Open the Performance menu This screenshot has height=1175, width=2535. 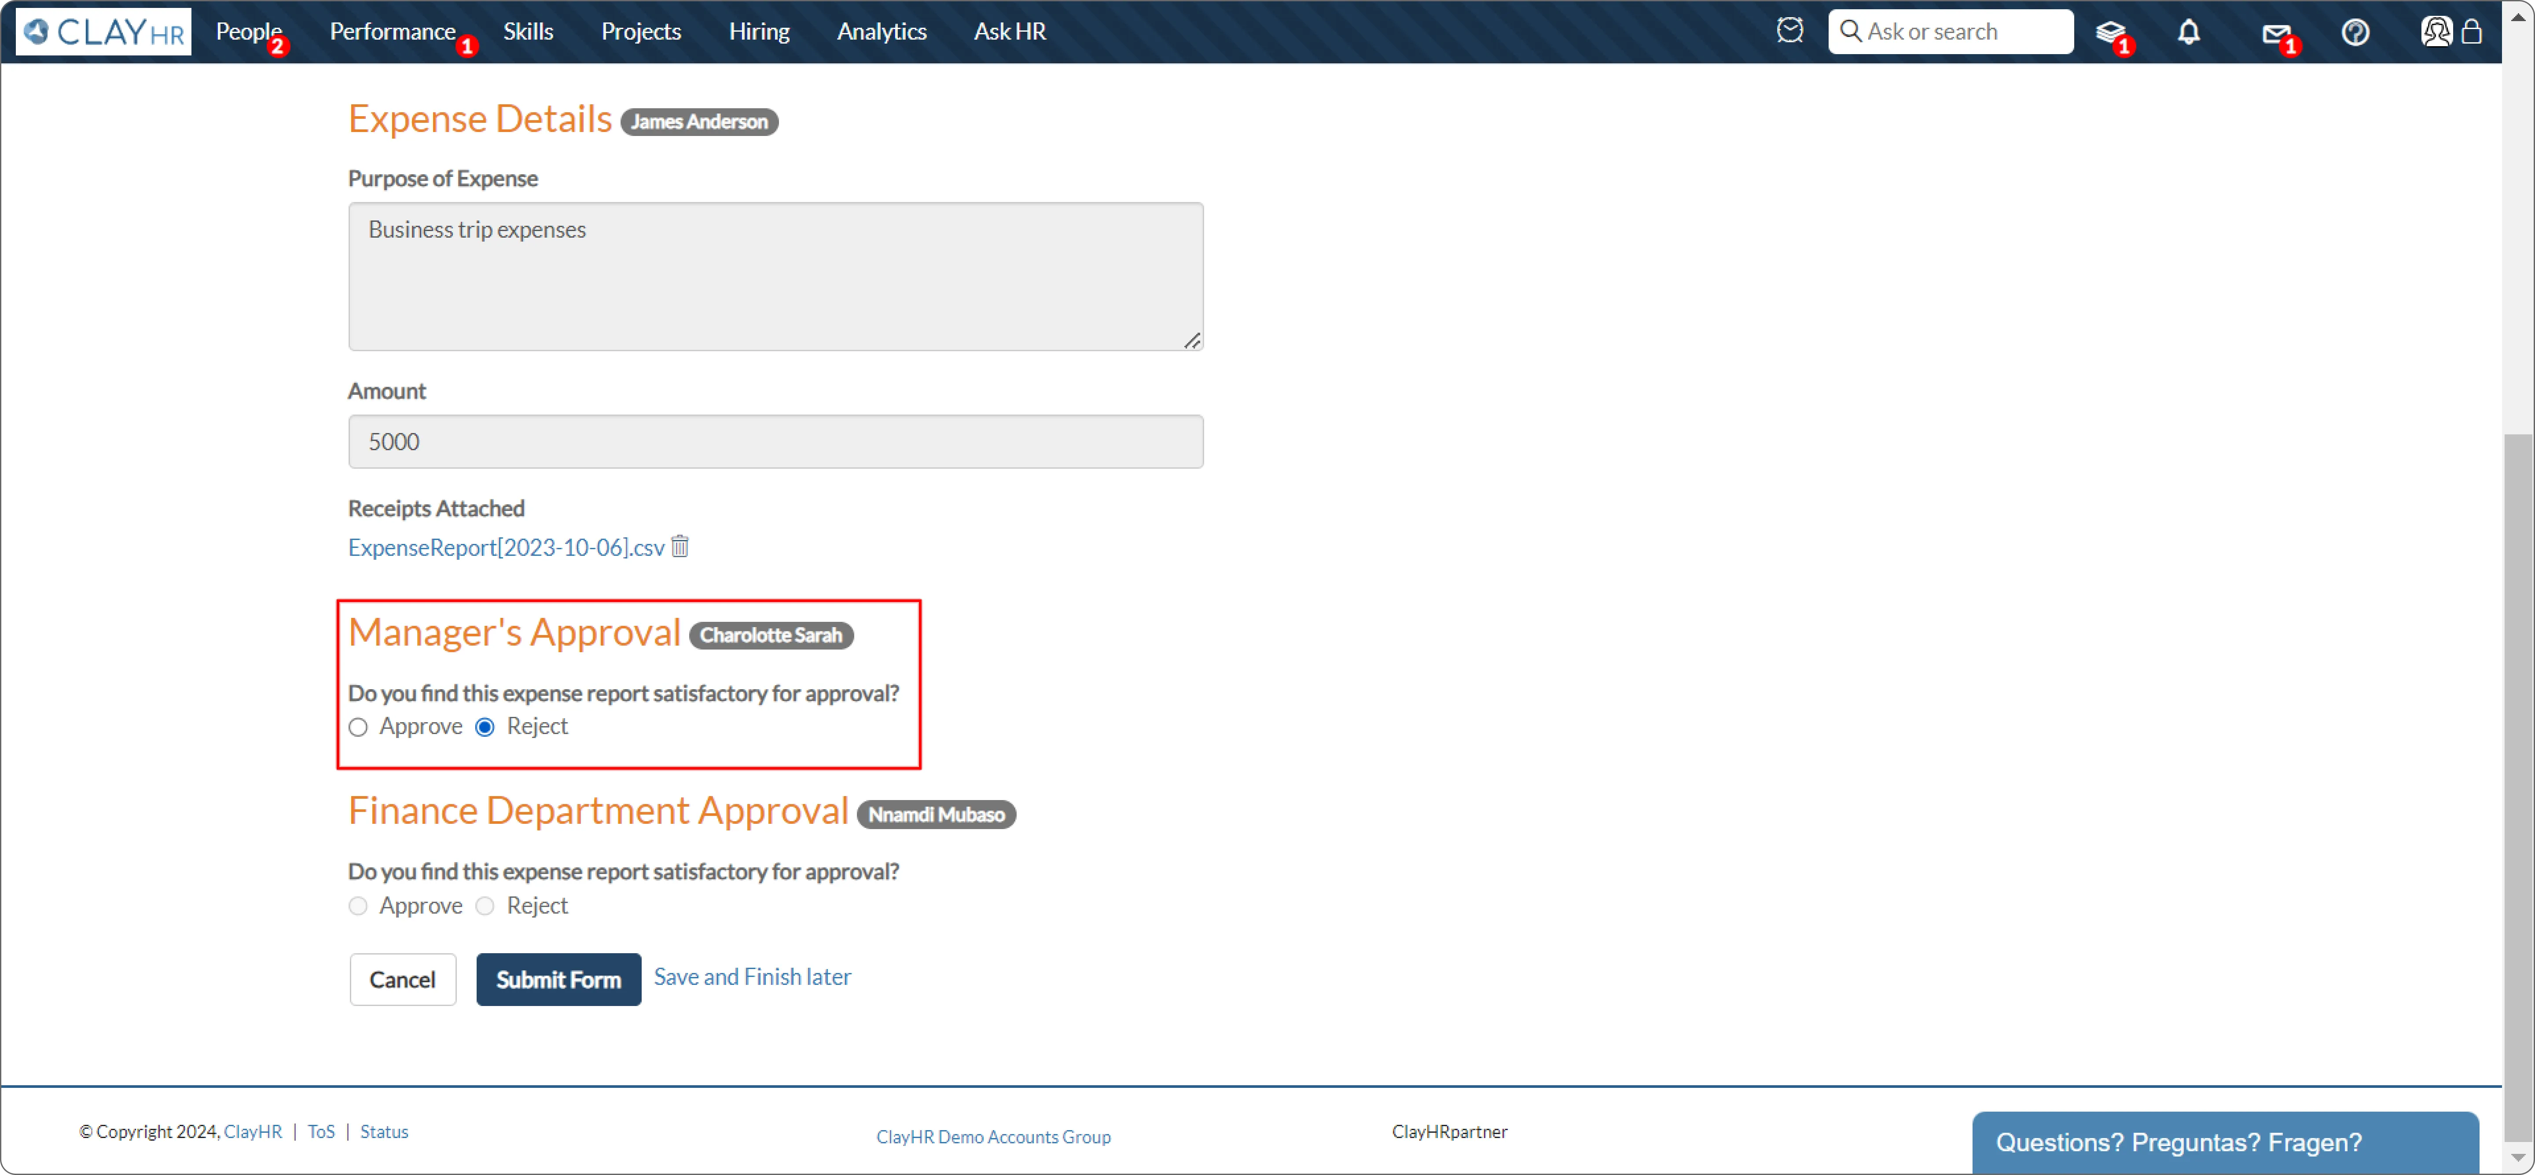pos(392,32)
